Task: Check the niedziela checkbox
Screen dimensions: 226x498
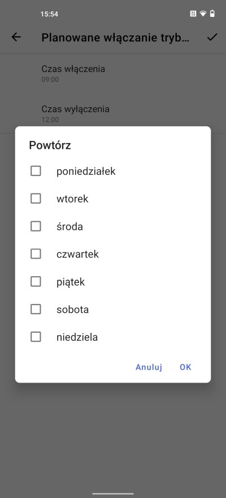Action: pos(36,337)
